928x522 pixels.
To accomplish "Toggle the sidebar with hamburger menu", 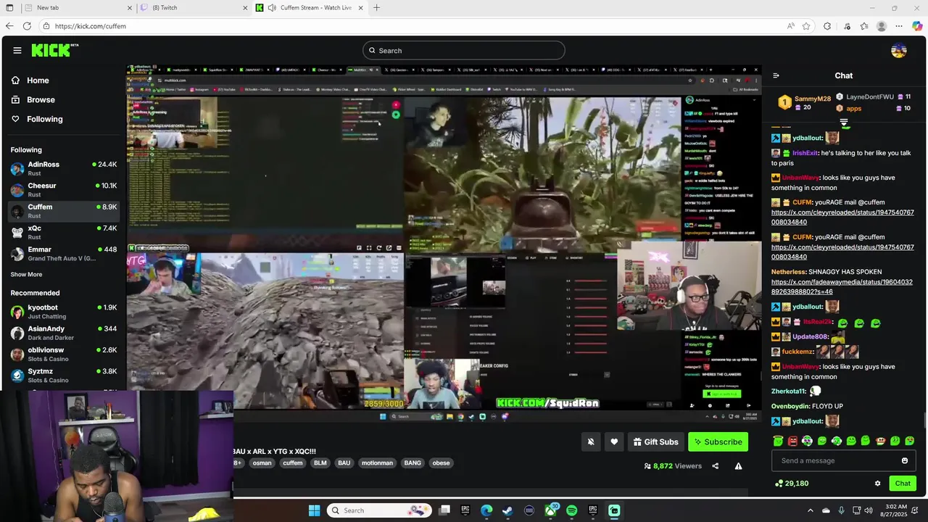I will tap(17, 50).
